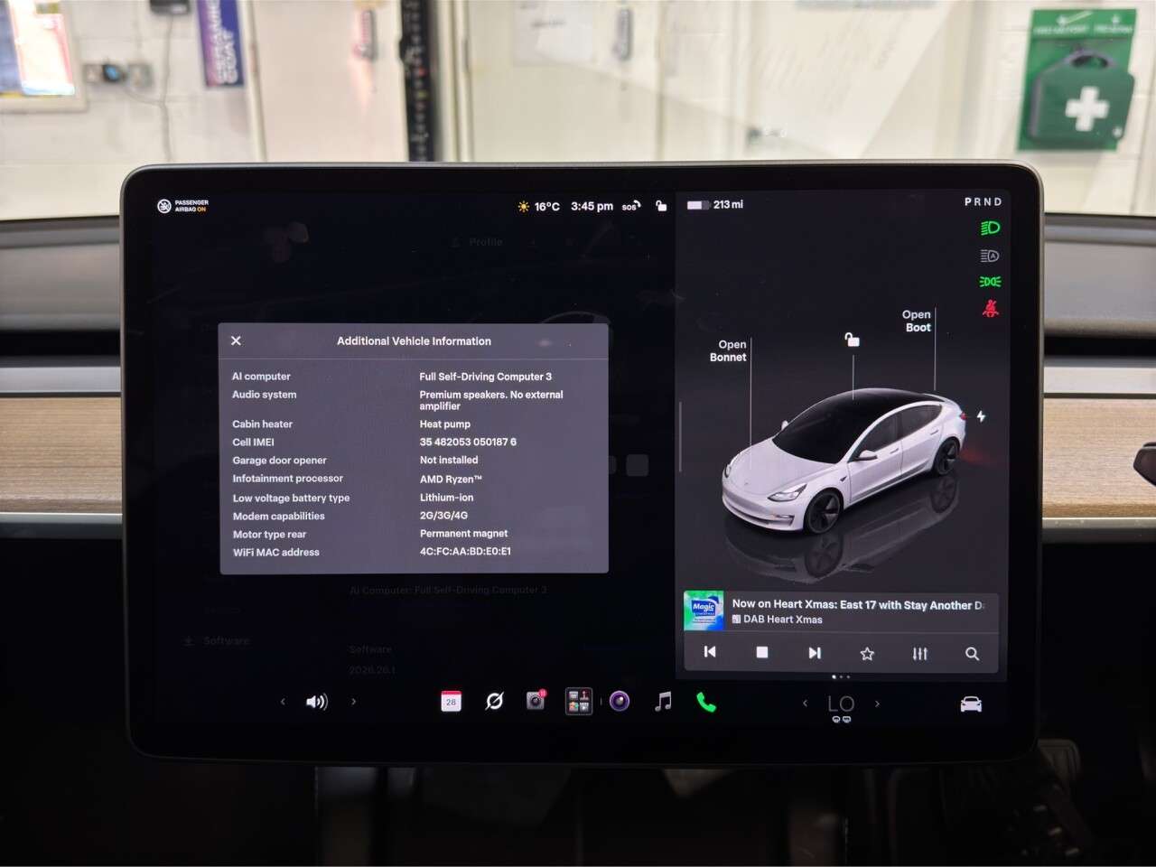
Task: Tap the WiFi MAC address value
Action: pyautogui.click(x=465, y=551)
